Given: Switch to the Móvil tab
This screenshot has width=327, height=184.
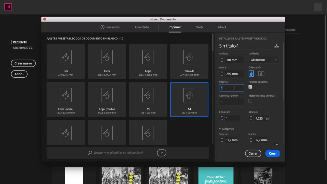Looking at the screenshot, I should tap(222, 27).
